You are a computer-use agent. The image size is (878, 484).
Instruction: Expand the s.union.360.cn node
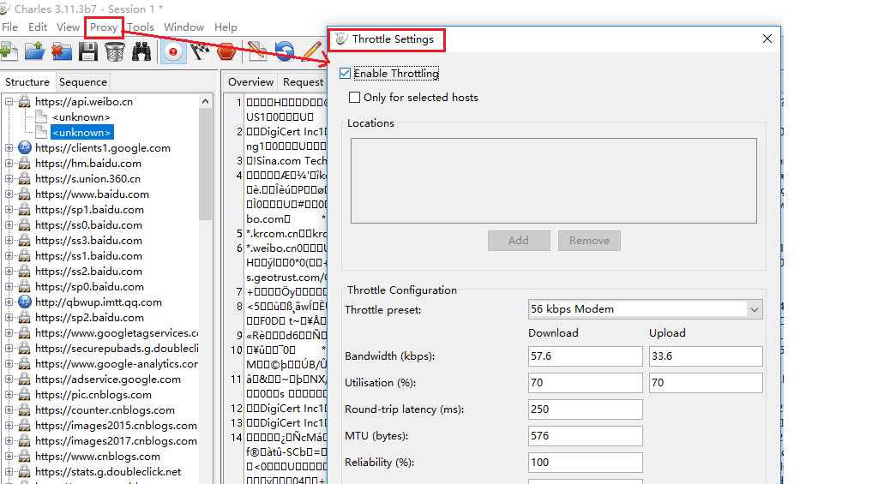(9, 179)
